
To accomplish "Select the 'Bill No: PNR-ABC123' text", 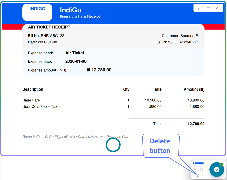I will 46,36.
